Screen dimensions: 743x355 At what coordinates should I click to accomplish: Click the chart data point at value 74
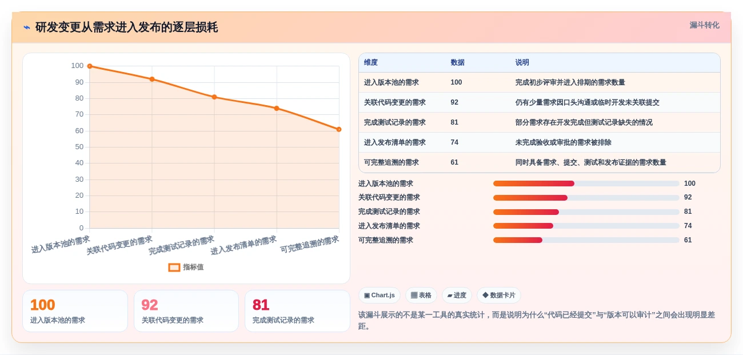(277, 108)
